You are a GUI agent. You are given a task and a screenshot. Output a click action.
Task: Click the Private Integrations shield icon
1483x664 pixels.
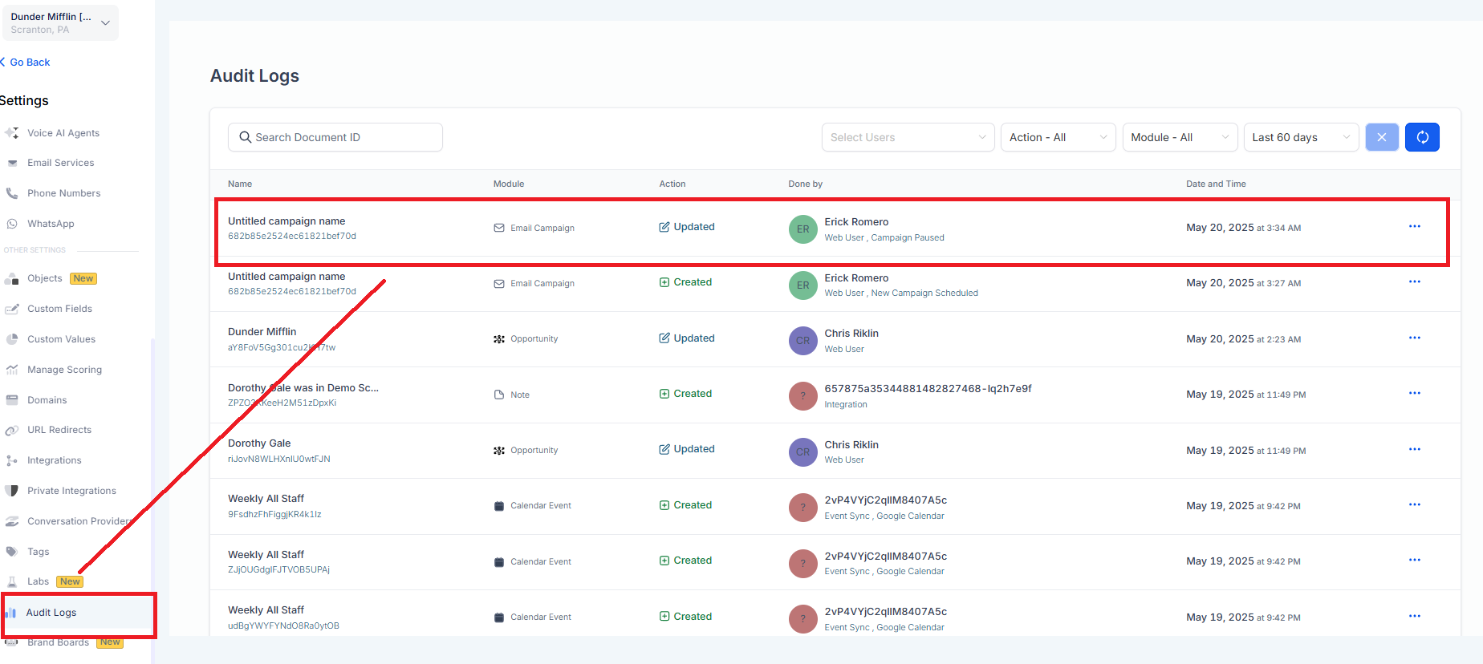(x=12, y=491)
